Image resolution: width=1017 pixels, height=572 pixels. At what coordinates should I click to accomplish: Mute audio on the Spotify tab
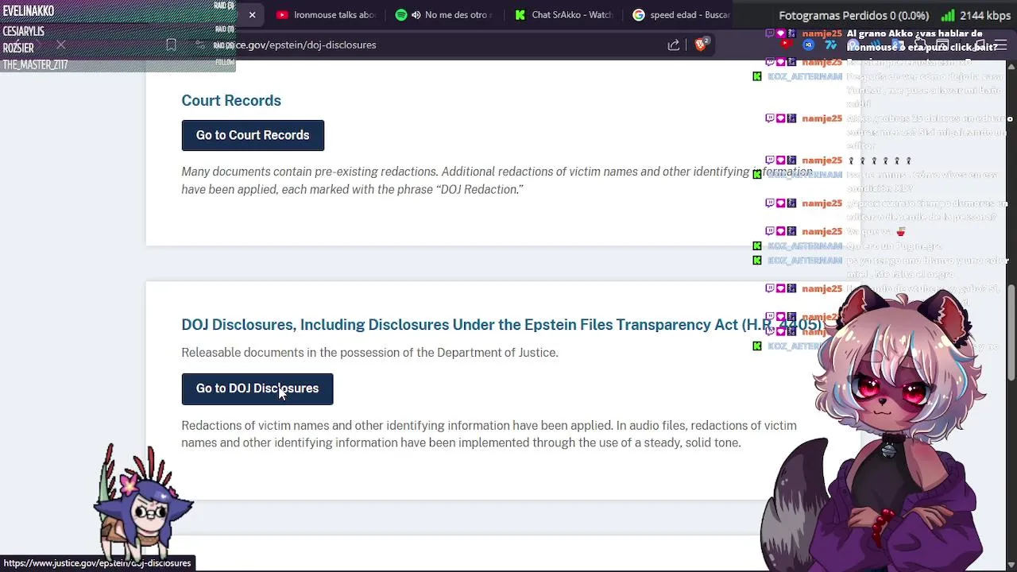point(416,14)
